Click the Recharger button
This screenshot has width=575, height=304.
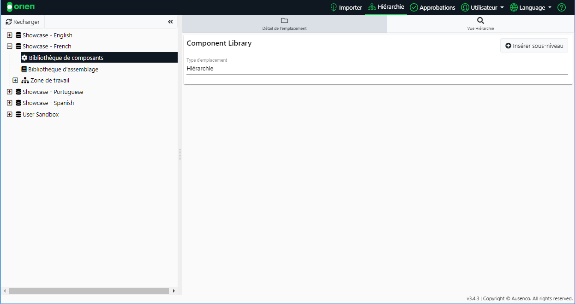(x=23, y=22)
